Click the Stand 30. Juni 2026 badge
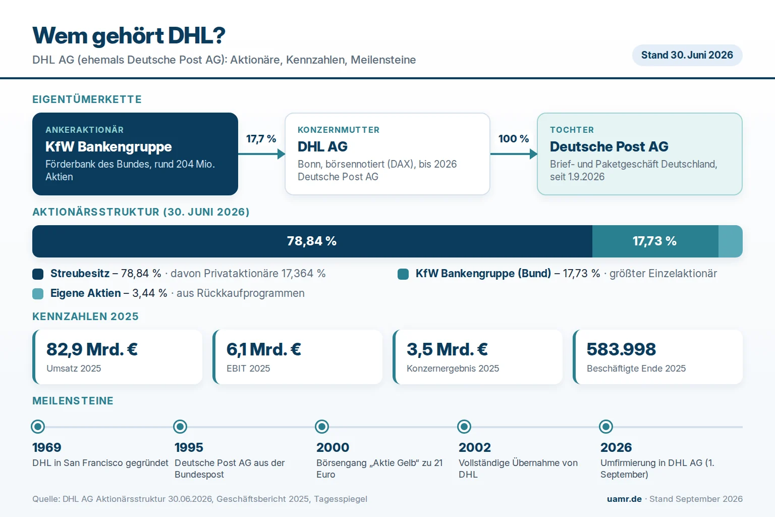The height and width of the screenshot is (517, 775). click(687, 55)
